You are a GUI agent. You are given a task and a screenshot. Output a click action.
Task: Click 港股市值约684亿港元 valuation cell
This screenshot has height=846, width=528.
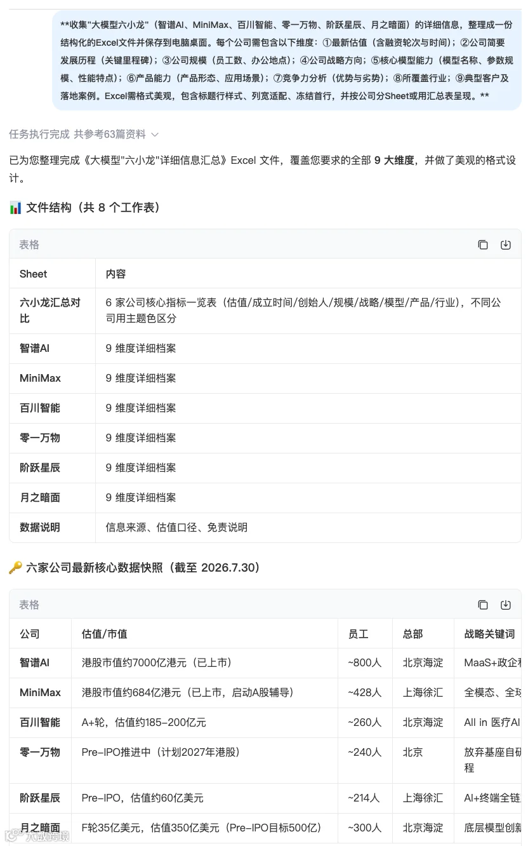pos(204,693)
